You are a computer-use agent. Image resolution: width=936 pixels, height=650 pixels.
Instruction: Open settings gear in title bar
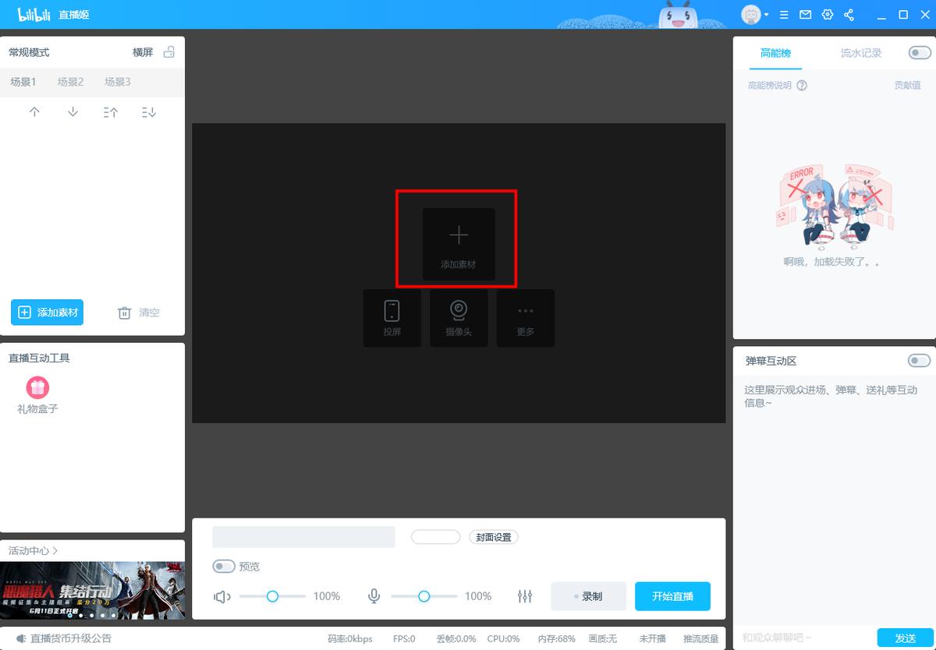828,15
